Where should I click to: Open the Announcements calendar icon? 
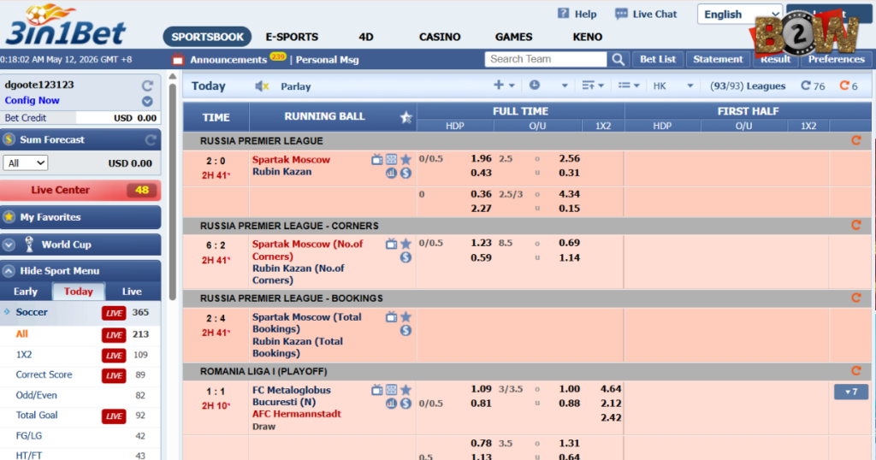[178, 59]
